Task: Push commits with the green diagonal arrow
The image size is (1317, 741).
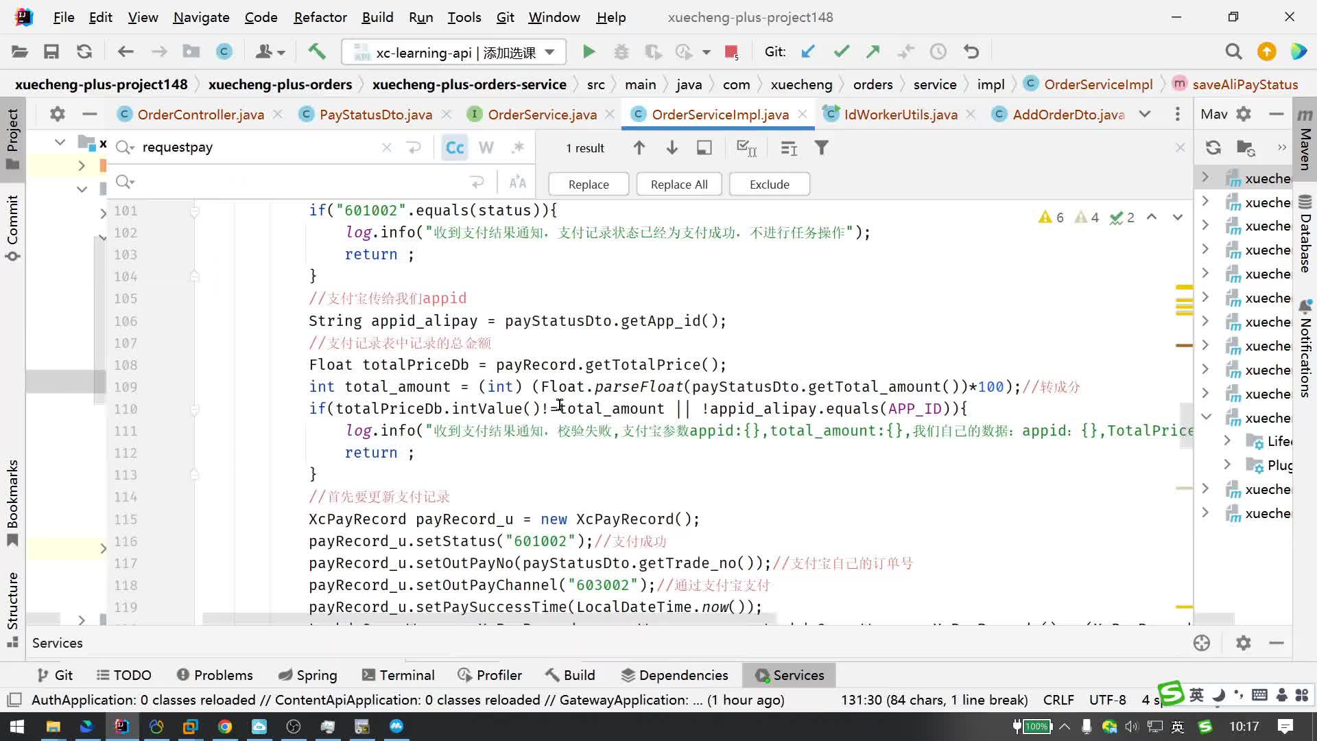Action: [873, 51]
